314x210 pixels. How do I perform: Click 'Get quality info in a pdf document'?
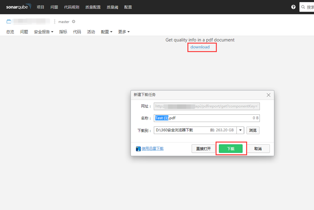click(x=200, y=40)
